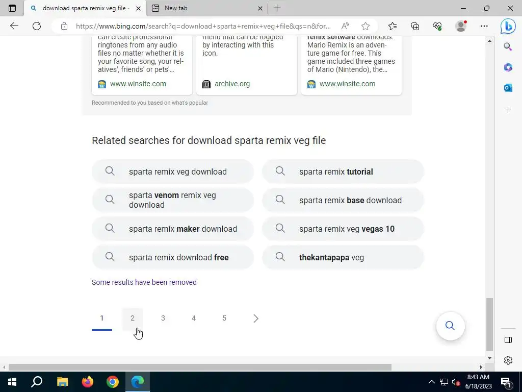Viewport: 522px width, 392px height.
Task: Open Collections in Edge toolbar
Action: point(415,26)
